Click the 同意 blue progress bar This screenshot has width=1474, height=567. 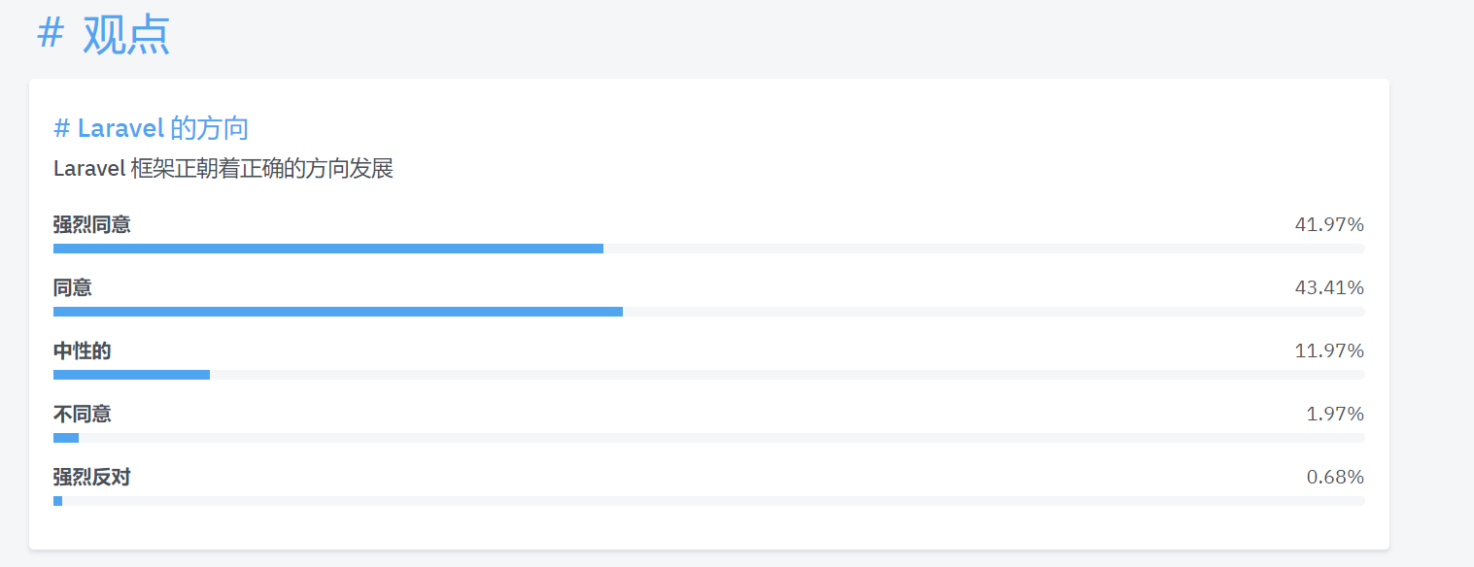pyautogui.click(x=338, y=312)
